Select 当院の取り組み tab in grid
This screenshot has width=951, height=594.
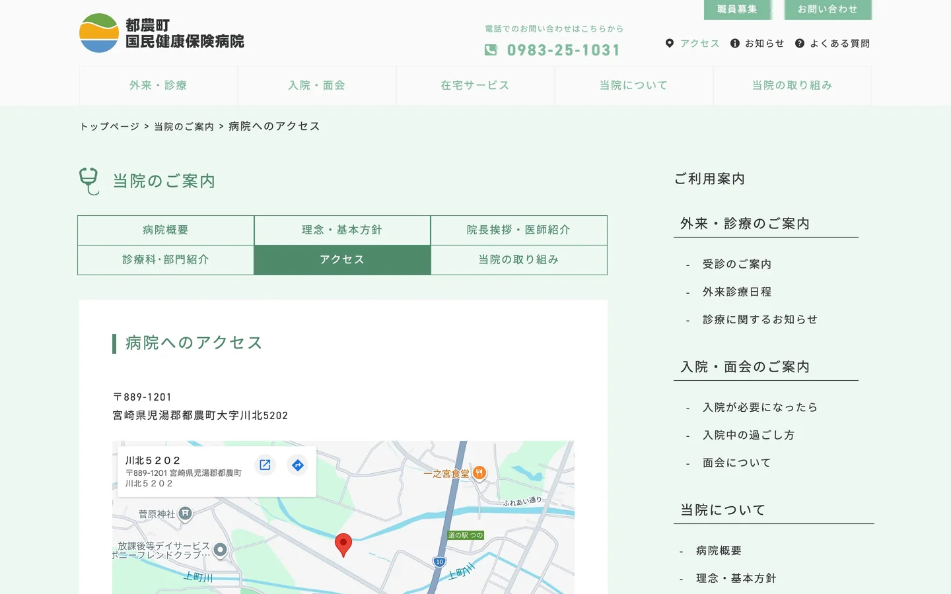pyautogui.click(x=519, y=260)
